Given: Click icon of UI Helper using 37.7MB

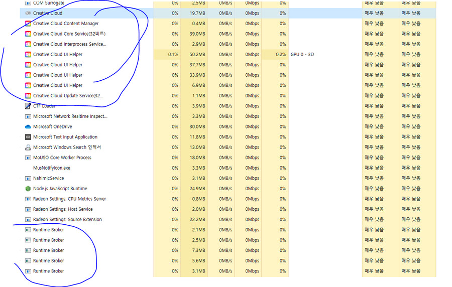Looking at the screenshot, I should (x=28, y=65).
